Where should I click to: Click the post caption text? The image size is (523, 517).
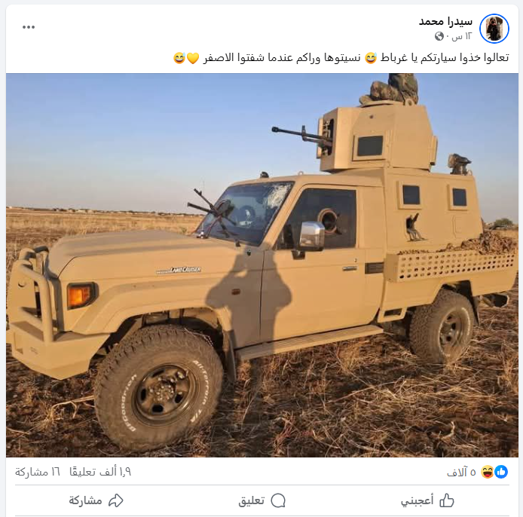(x=341, y=58)
